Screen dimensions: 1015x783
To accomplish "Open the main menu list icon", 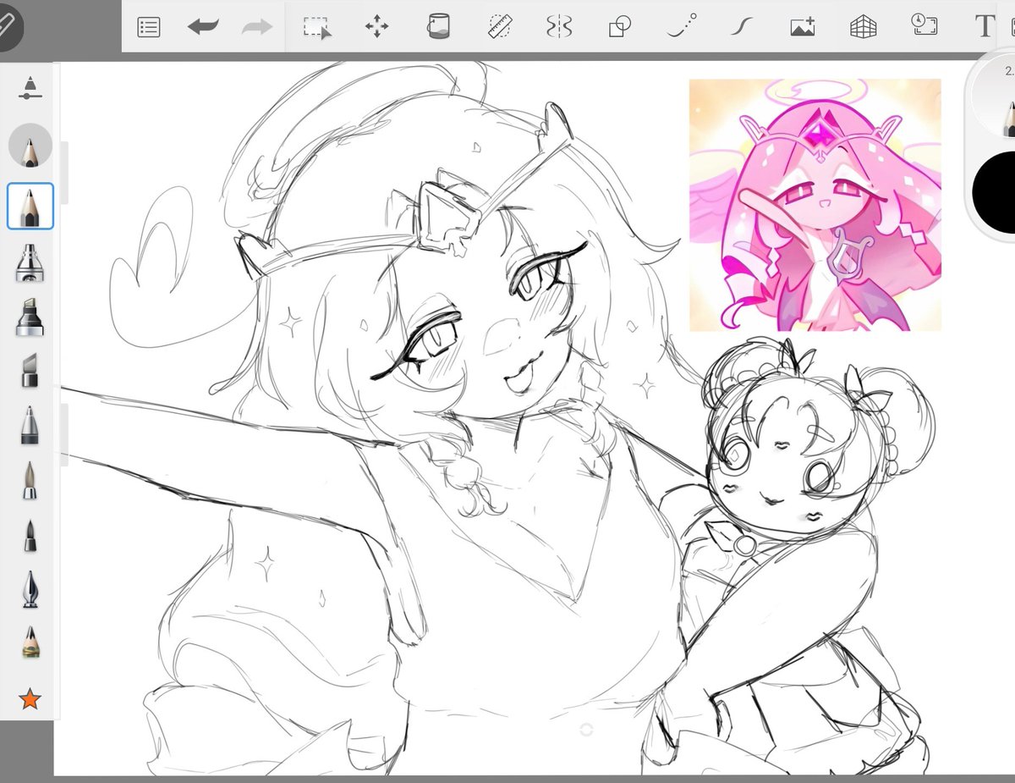I will click(149, 27).
